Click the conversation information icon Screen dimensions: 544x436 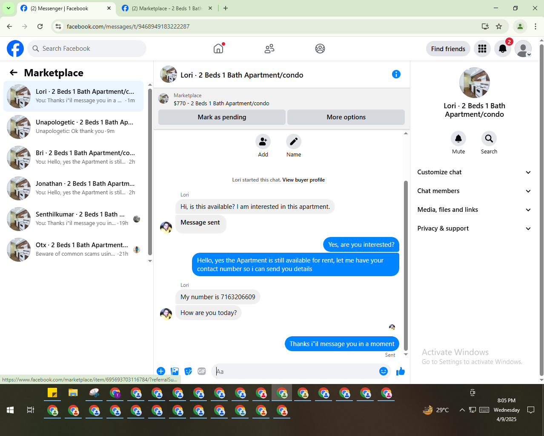point(396,74)
